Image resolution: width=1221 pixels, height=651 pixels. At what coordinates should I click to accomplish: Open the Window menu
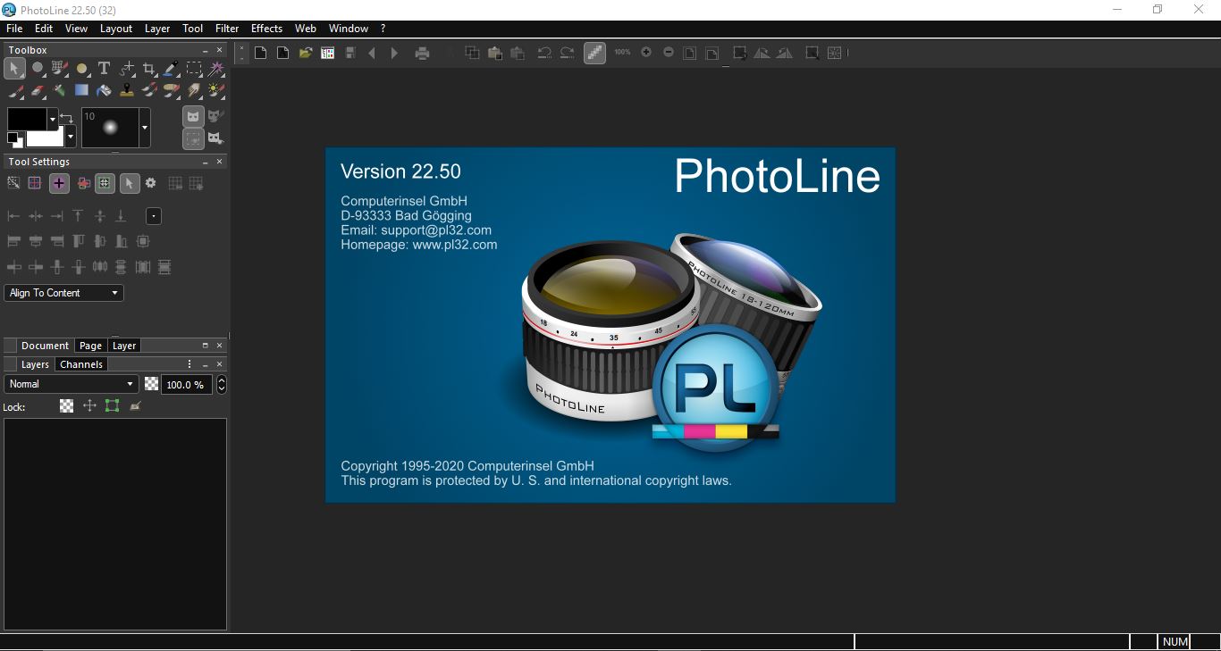pyautogui.click(x=349, y=29)
